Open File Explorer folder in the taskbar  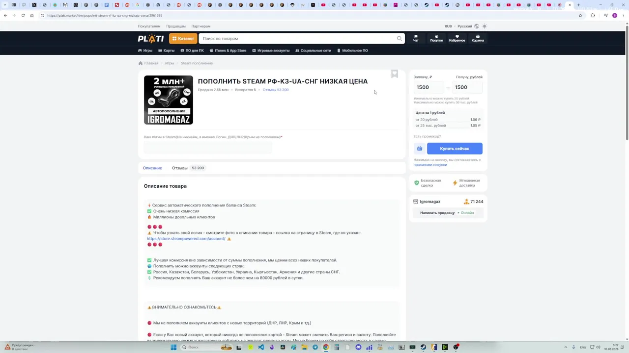(x=304, y=347)
